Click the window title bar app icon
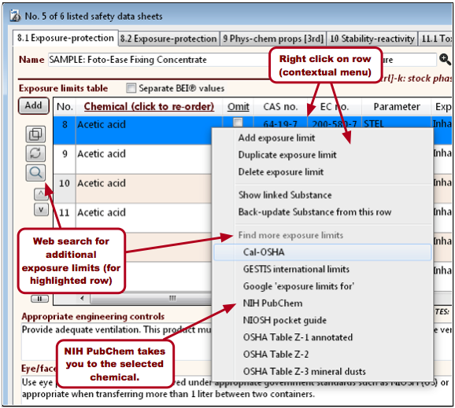The height and width of the screenshot is (408, 455). pos(15,16)
